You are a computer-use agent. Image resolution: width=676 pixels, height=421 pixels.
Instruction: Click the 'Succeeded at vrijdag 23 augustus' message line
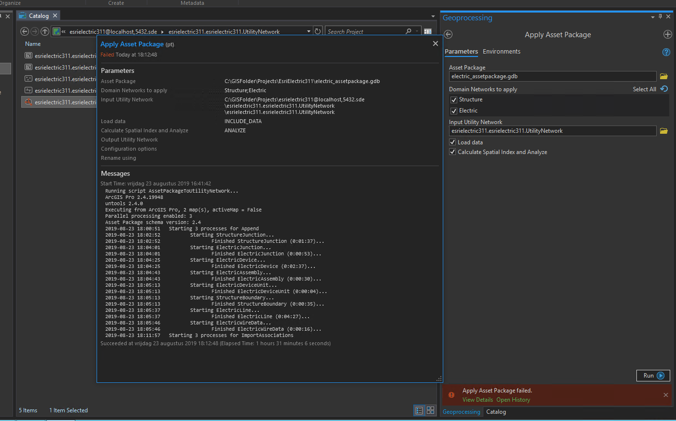(215, 344)
